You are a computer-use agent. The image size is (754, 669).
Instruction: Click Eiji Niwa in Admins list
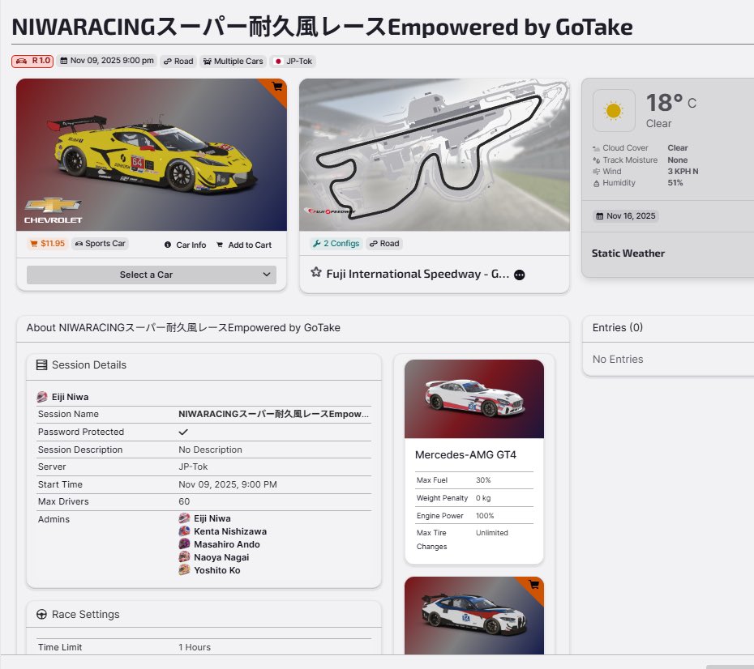click(x=212, y=518)
